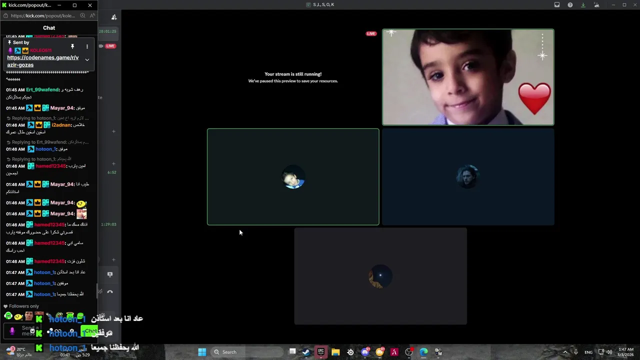Click username Ert_99wafend in chat
The width and height of the screenshot is (640, 360).
[x=42, y=89]
